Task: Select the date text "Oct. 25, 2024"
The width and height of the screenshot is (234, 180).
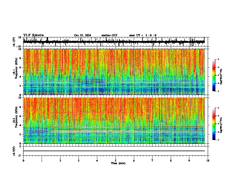Action: (82, 35)
